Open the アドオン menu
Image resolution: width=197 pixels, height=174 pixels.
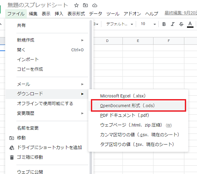(132, 14)
